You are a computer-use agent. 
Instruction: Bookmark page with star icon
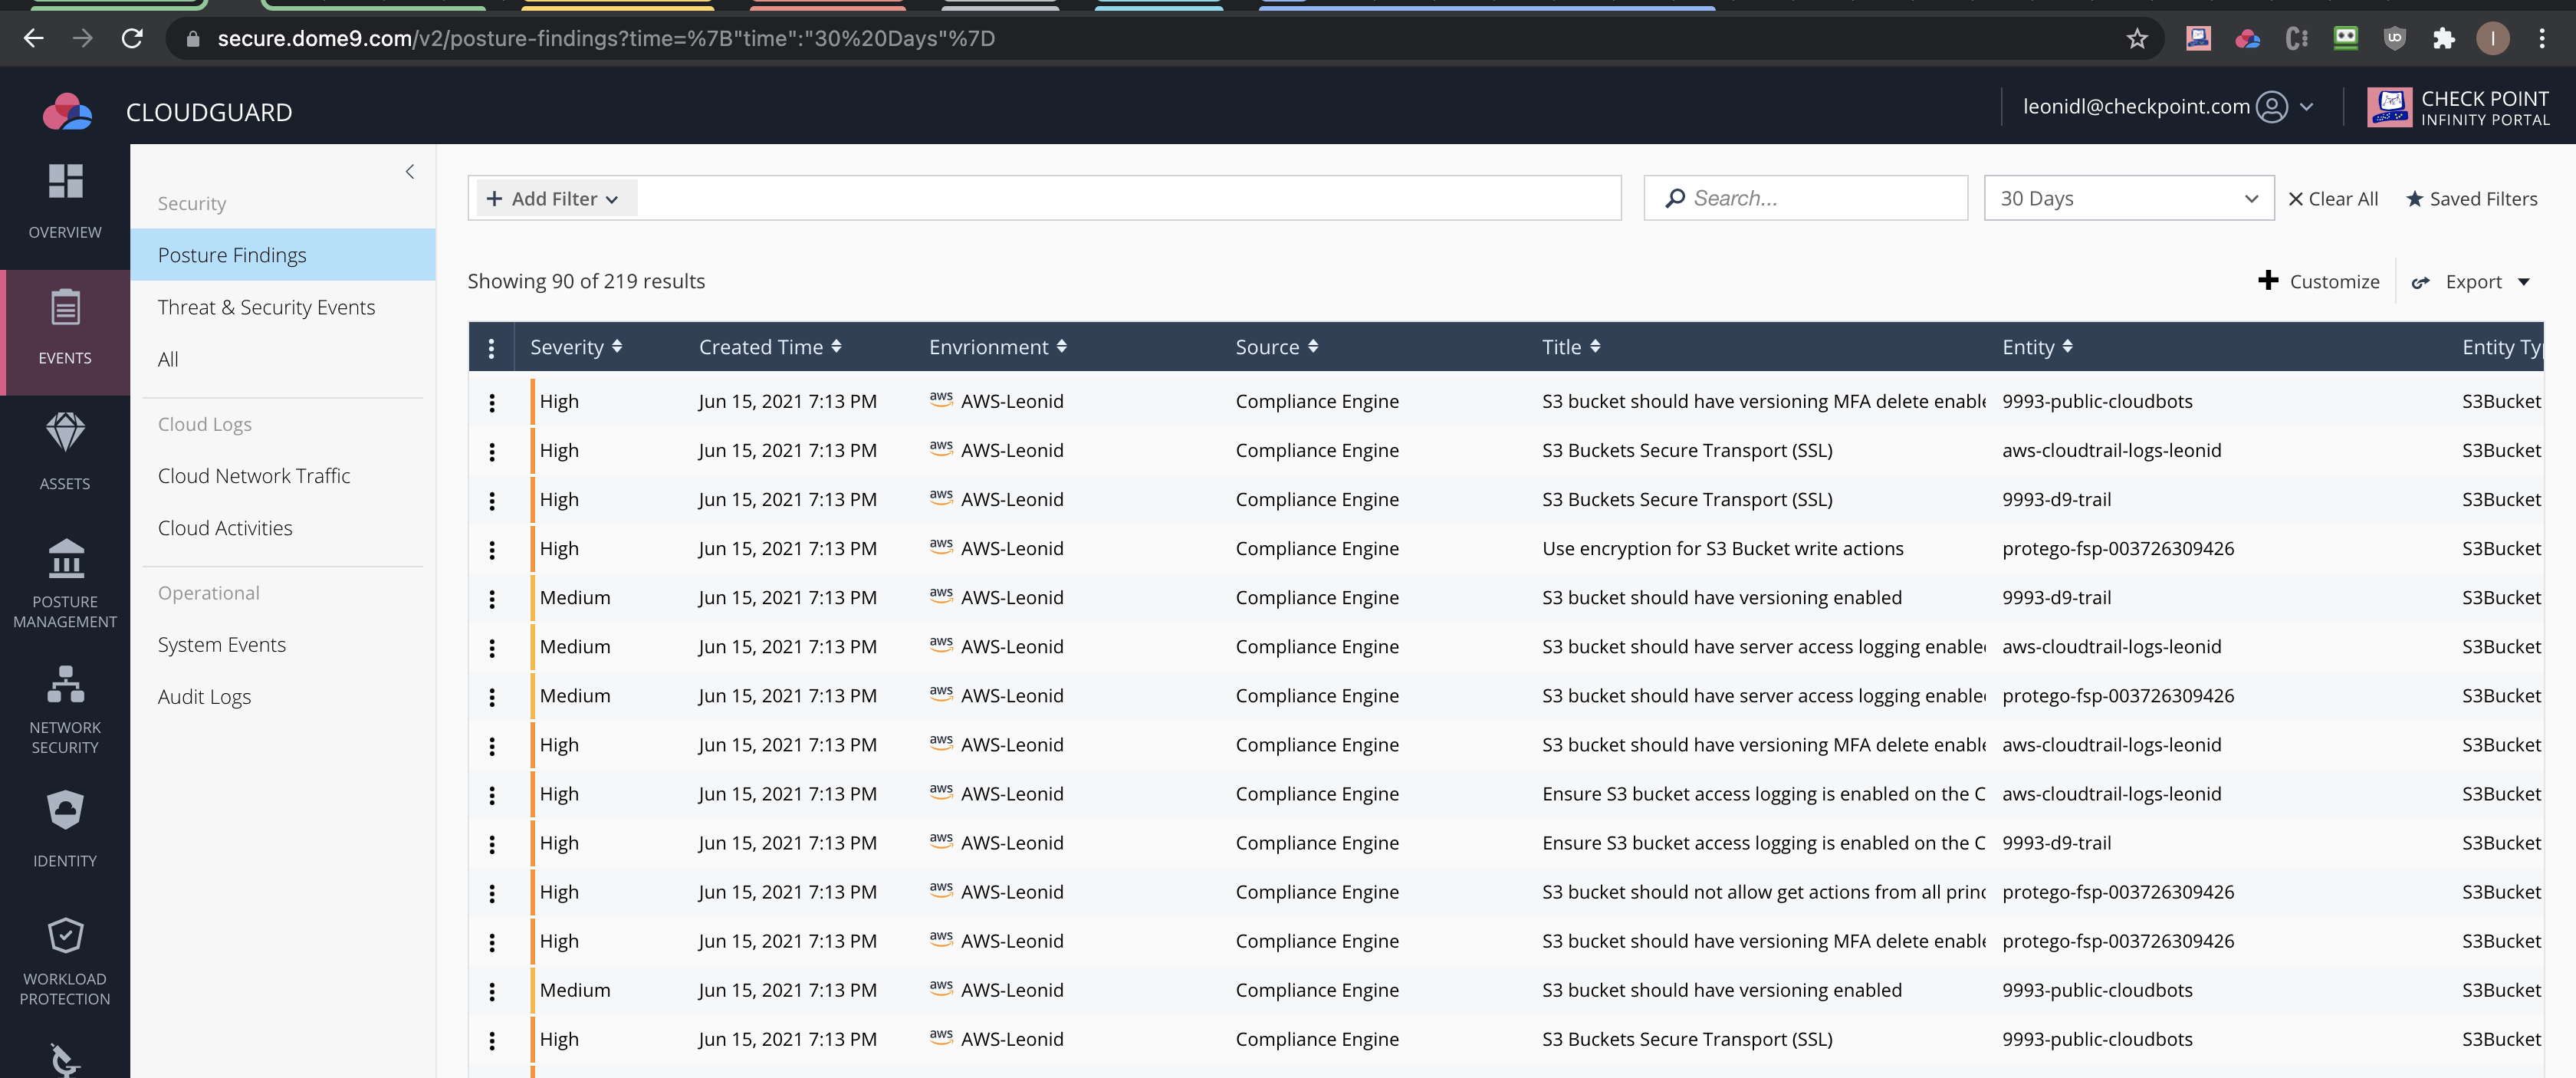[x=2136, y=39]
